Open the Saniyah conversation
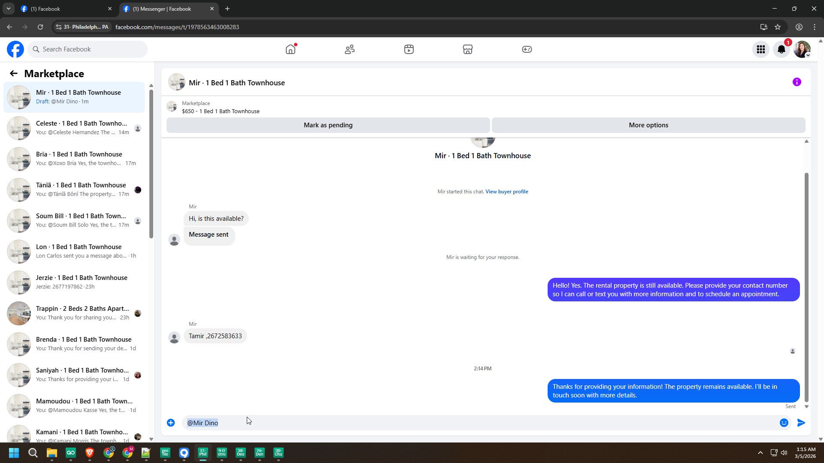The image size is (824, 463). [x=74, y=375]
